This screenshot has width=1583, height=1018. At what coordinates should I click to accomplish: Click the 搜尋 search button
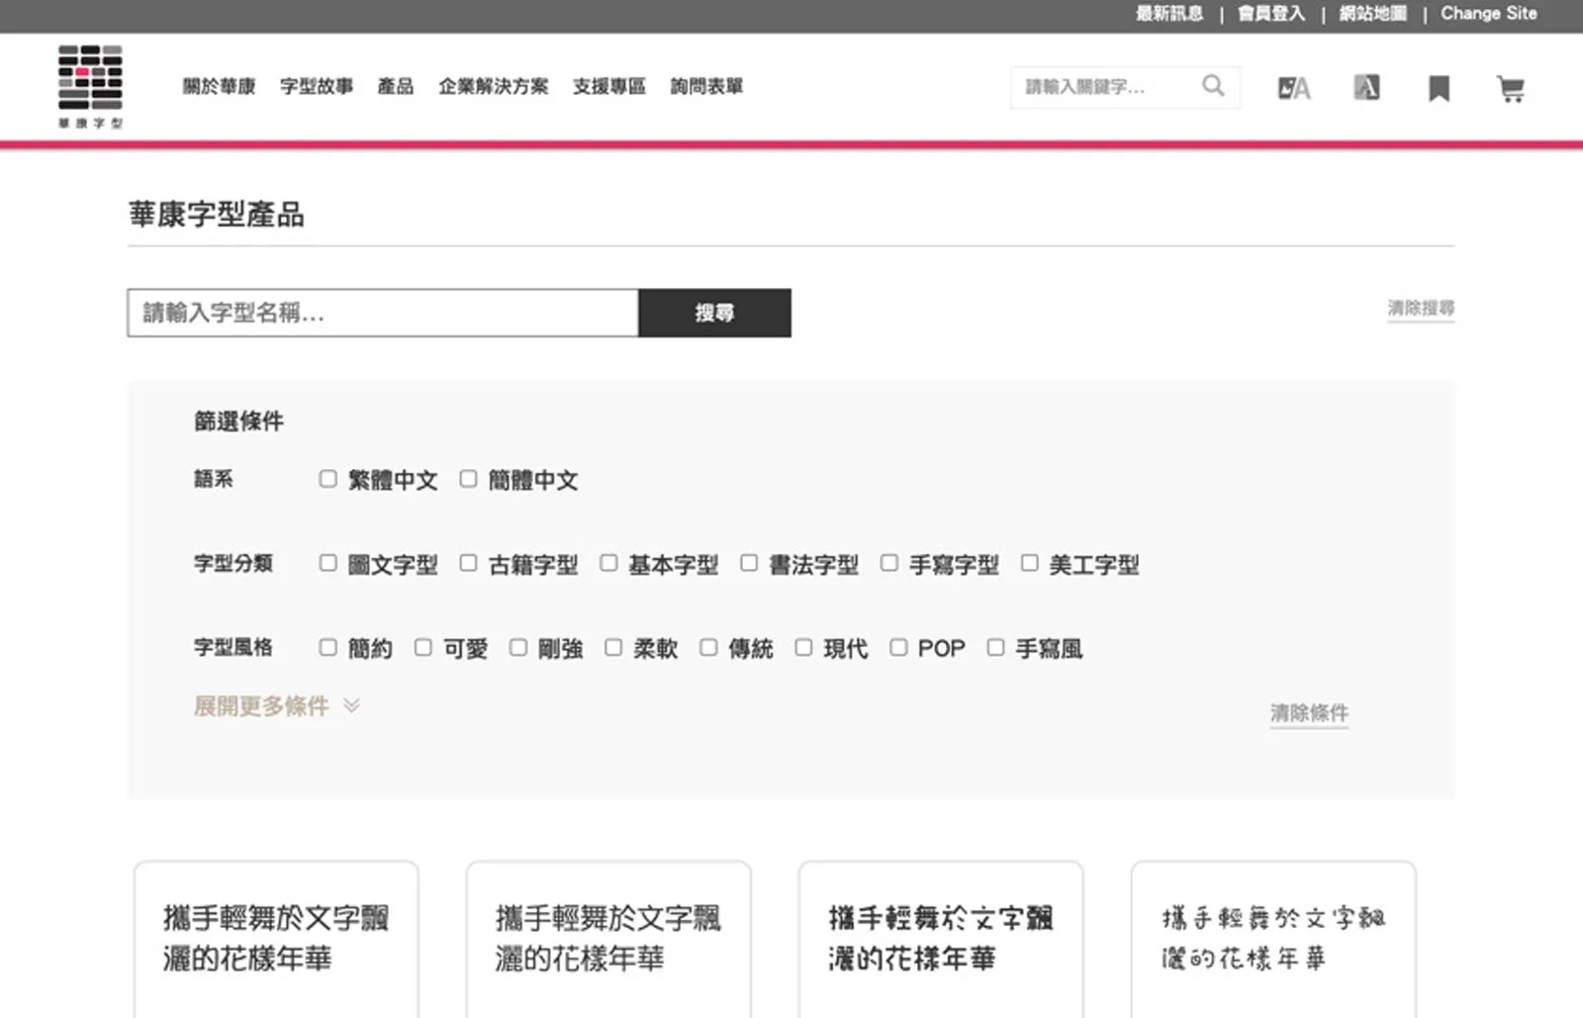tap(714, 313)
